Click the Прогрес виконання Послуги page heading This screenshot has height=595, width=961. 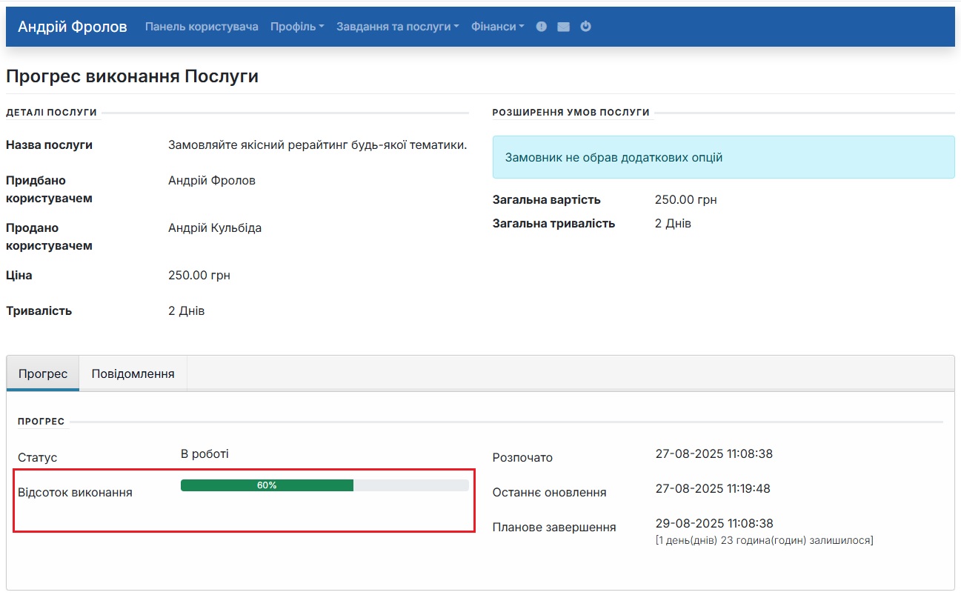coord(132,76)
